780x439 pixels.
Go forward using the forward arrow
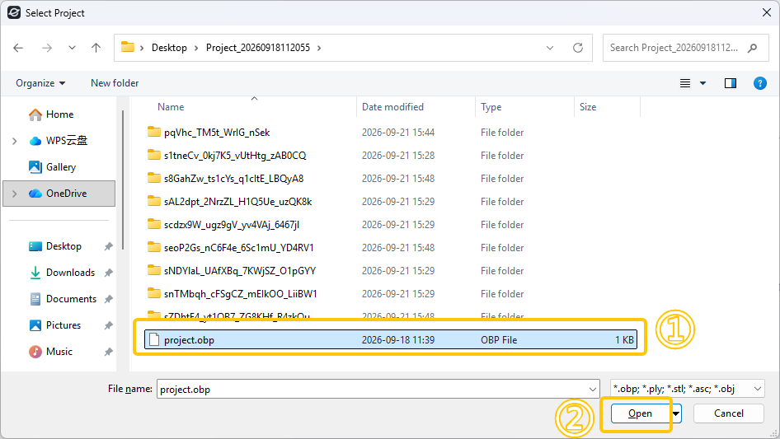(x=47, y=48)
